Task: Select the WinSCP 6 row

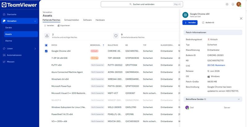Action: point(111,100)
